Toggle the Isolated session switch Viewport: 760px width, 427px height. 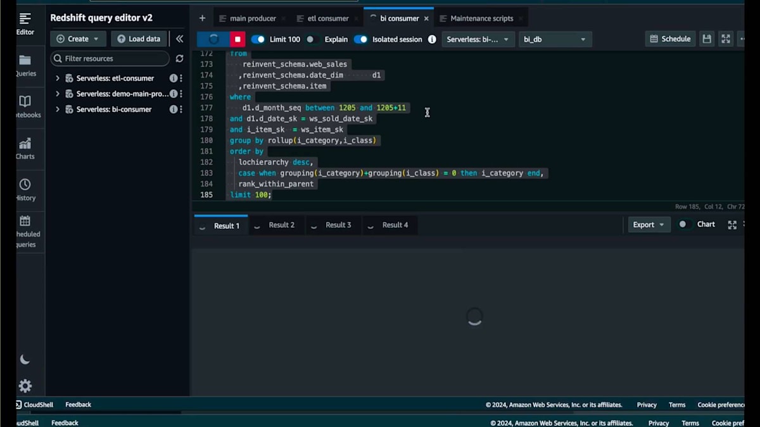coord(360,39)
